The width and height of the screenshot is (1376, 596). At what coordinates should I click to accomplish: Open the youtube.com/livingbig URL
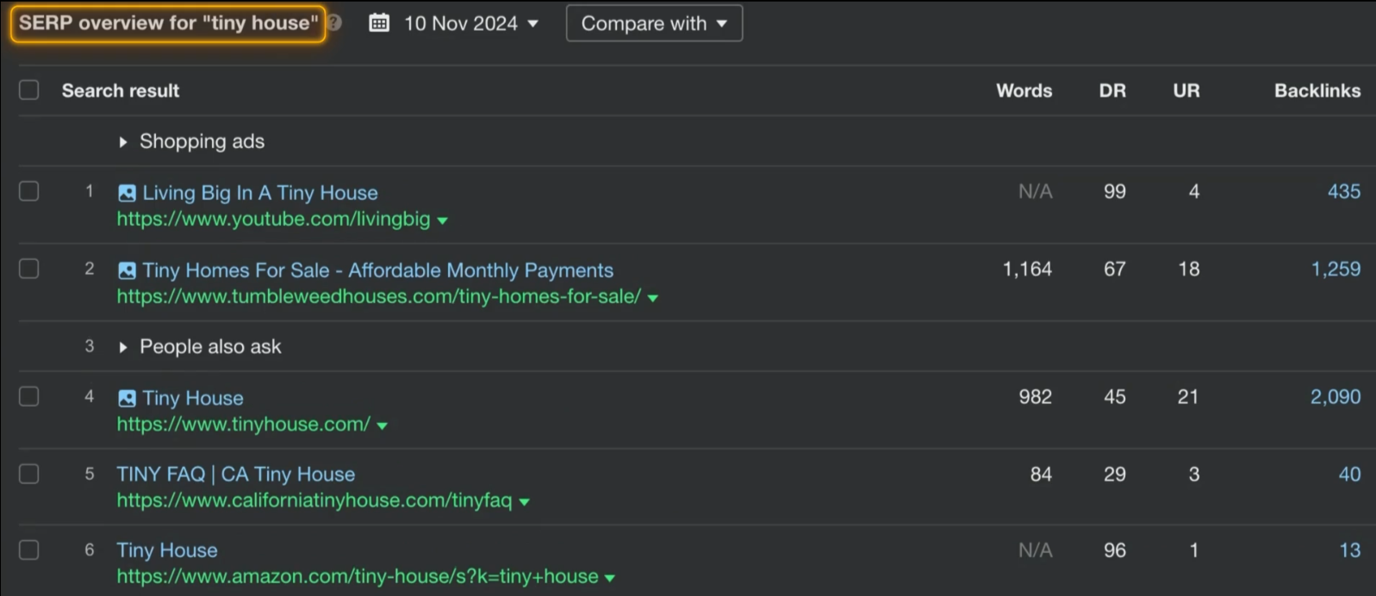pyautogui.click(x=274, y=219)
